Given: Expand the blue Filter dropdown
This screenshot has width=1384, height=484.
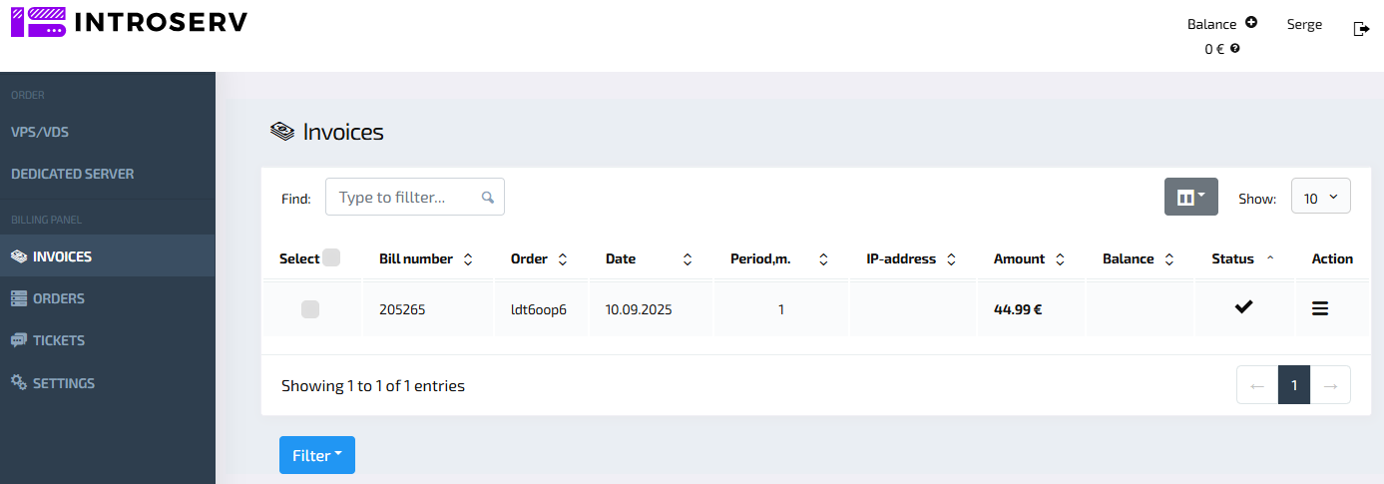Looking at the screenshot, I should coord(317,455).
